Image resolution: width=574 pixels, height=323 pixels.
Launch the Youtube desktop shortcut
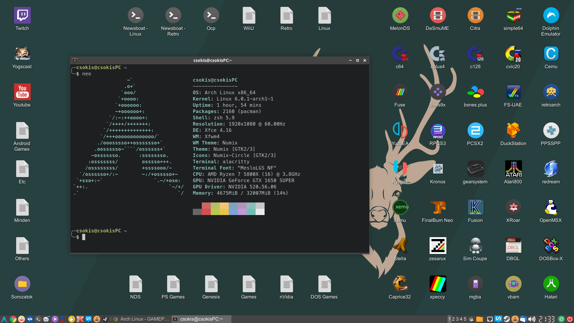[22, 92]
